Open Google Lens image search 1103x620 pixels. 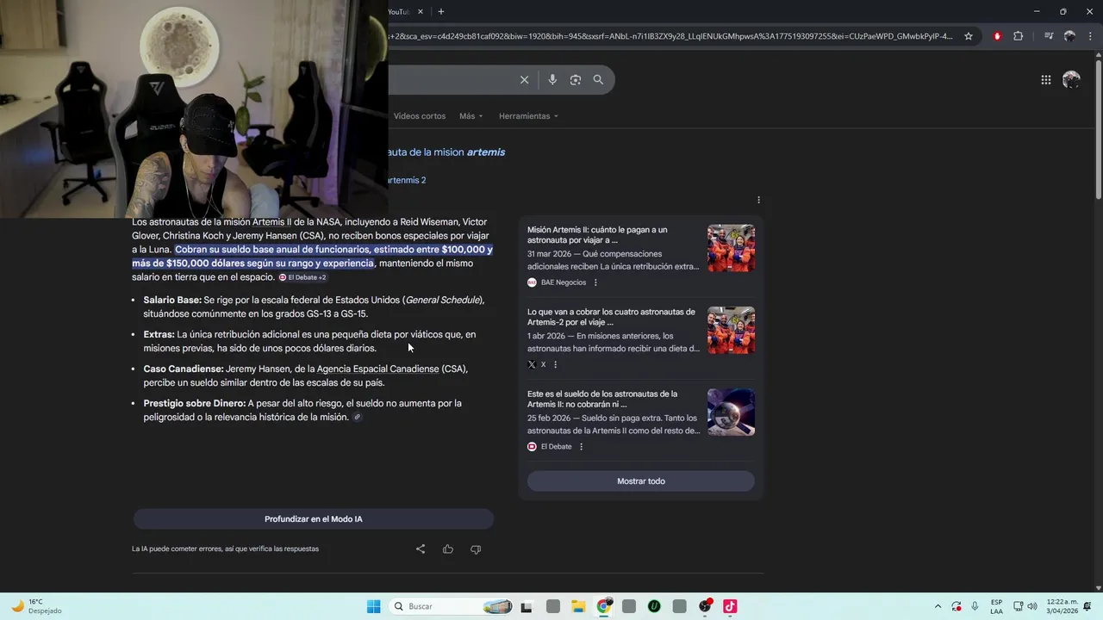tap(576, 79)
